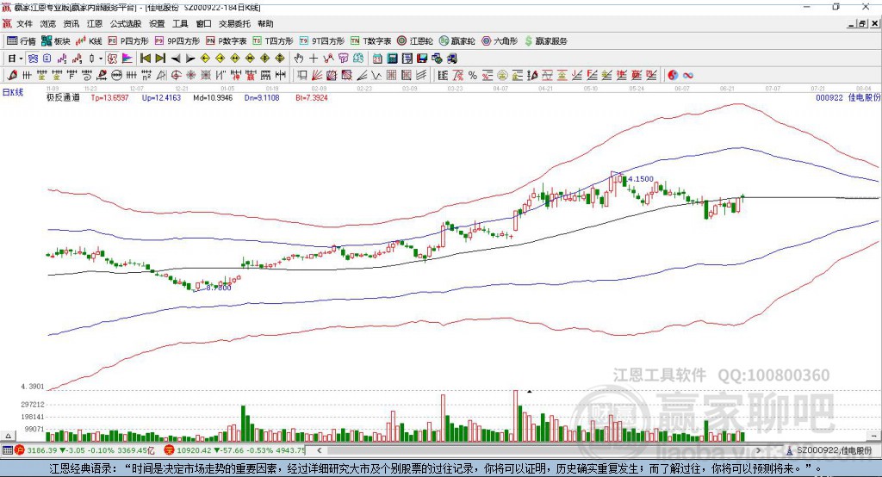Open the 文件 menu
This screenshot has height=477, width=882.
pos(25,23)
